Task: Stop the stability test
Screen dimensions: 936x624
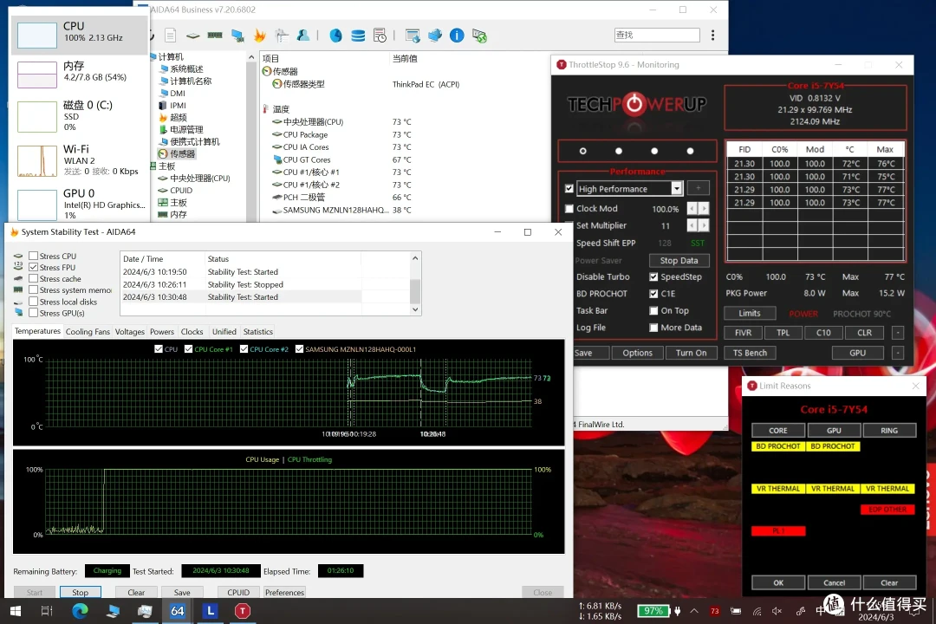Action: click(80, 592)
